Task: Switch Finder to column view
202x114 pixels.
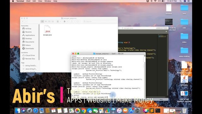Action: tap(49, 22)
